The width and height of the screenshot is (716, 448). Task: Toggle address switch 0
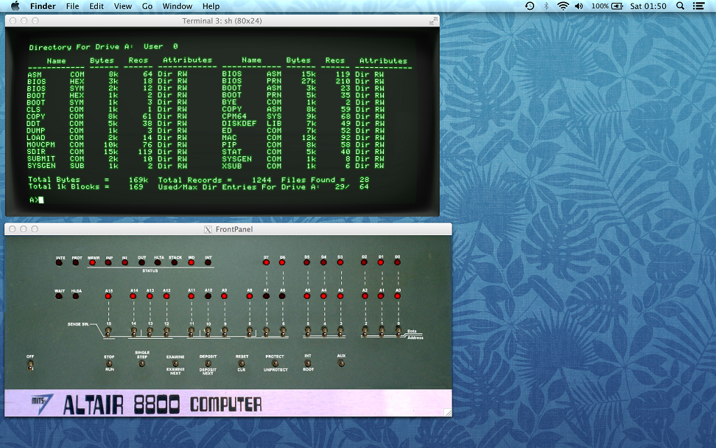click(x=398, y=331)
